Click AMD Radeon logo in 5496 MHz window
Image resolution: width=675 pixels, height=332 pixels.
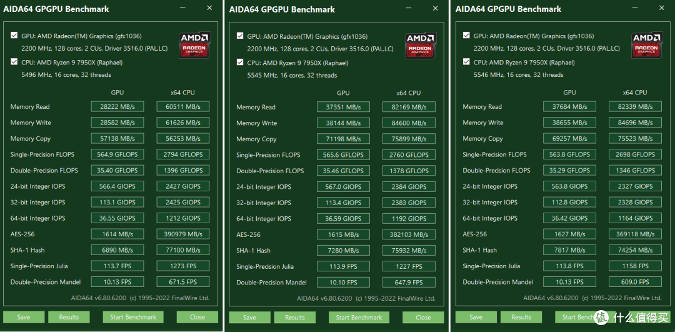tap(195, 45)
